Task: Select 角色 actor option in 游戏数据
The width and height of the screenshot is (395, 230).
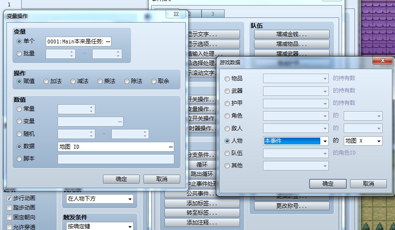Action: pos(227,116)
